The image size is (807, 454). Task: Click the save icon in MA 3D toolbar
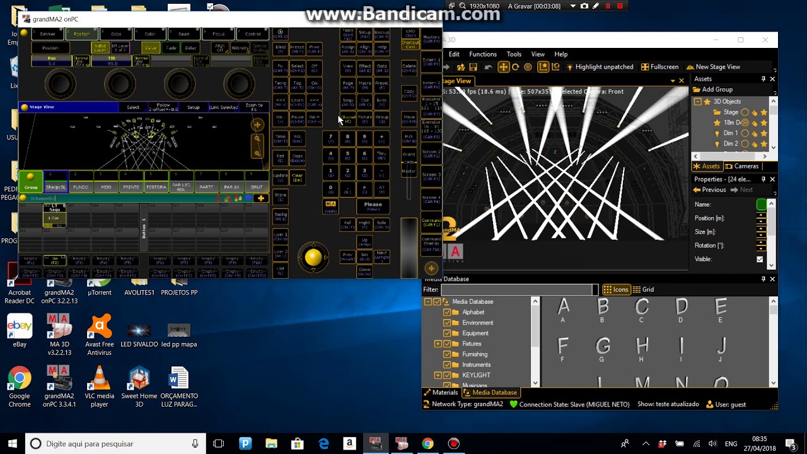(473, 67)
